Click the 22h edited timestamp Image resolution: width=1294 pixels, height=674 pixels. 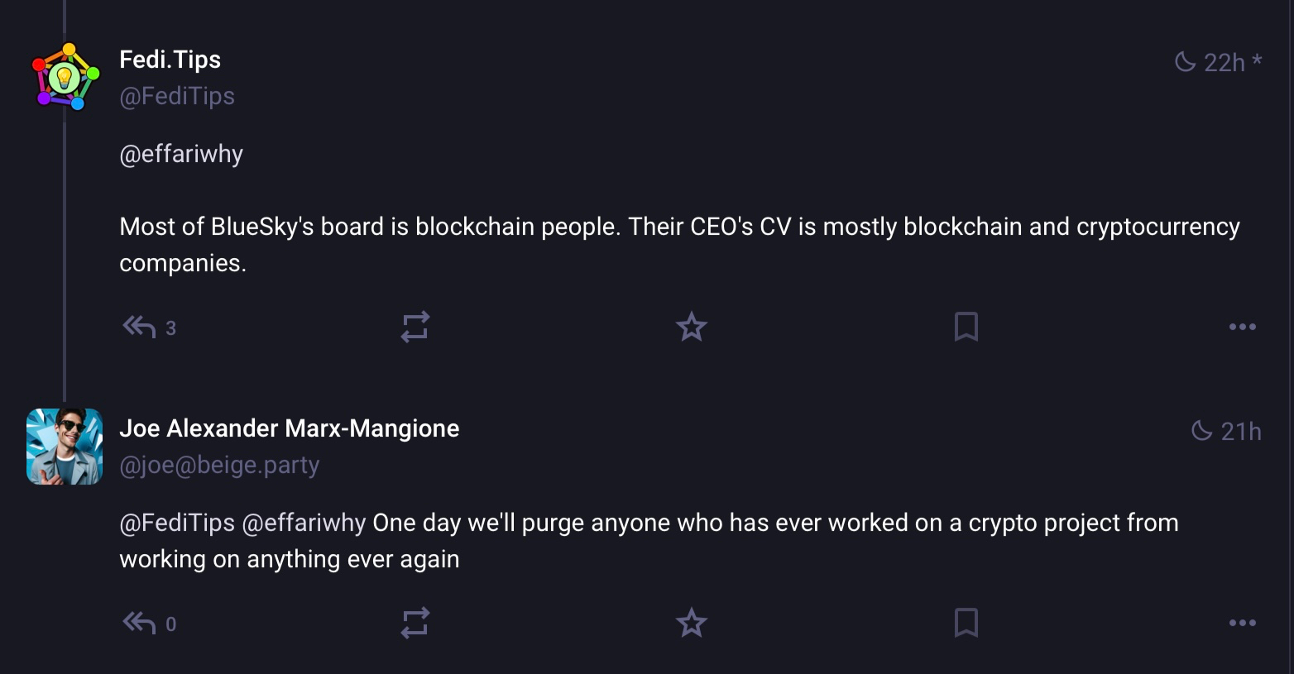1224,62
